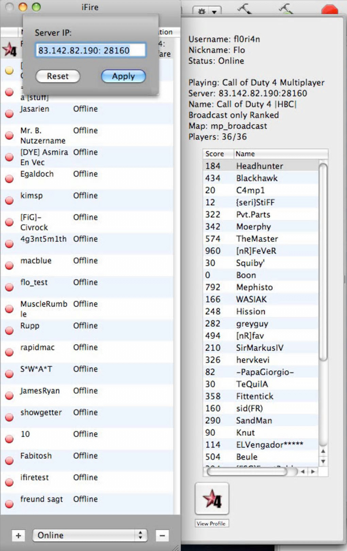Open the Online status dropdown
Screen dimensions: 347x551
coord(90,535)
